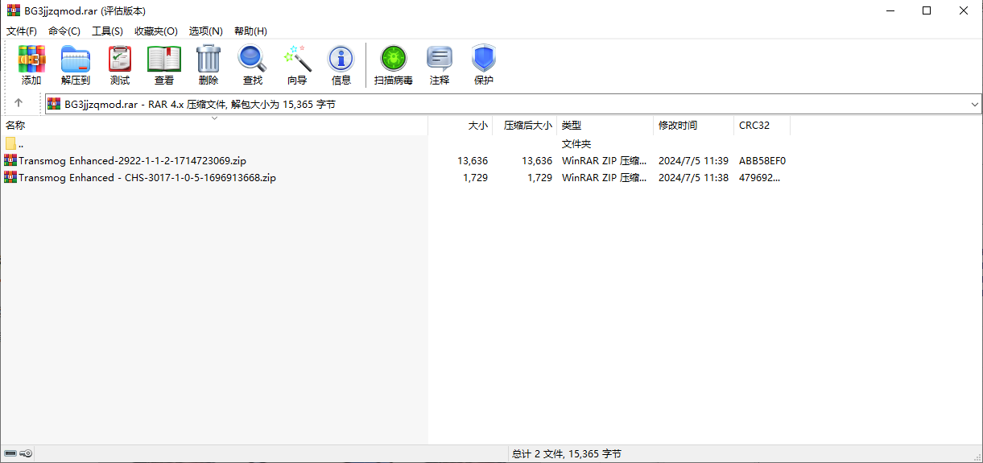Click the 扫描病毒 (Virus scan) icon

tap(394, 59)
